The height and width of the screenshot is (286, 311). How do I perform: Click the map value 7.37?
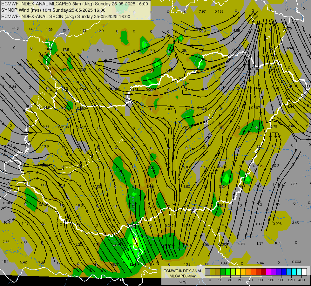pyautogui.click(x=294, y=184)
